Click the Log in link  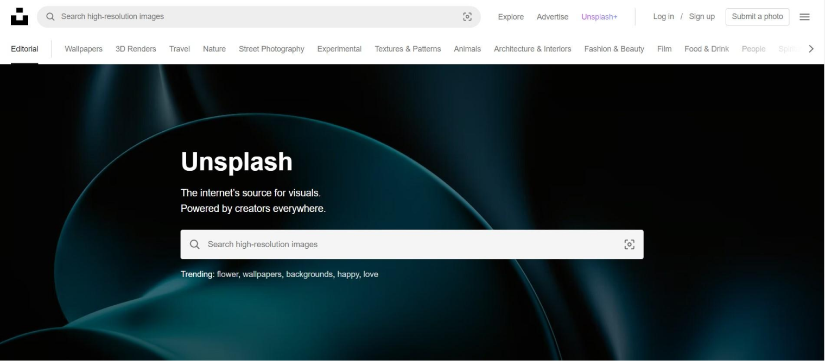click(663, 17)
